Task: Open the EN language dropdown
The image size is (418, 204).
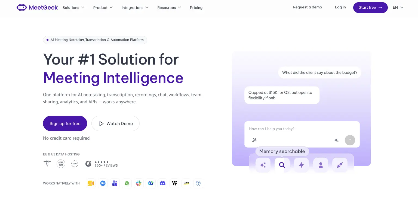Action: click(x=398, y=8)
